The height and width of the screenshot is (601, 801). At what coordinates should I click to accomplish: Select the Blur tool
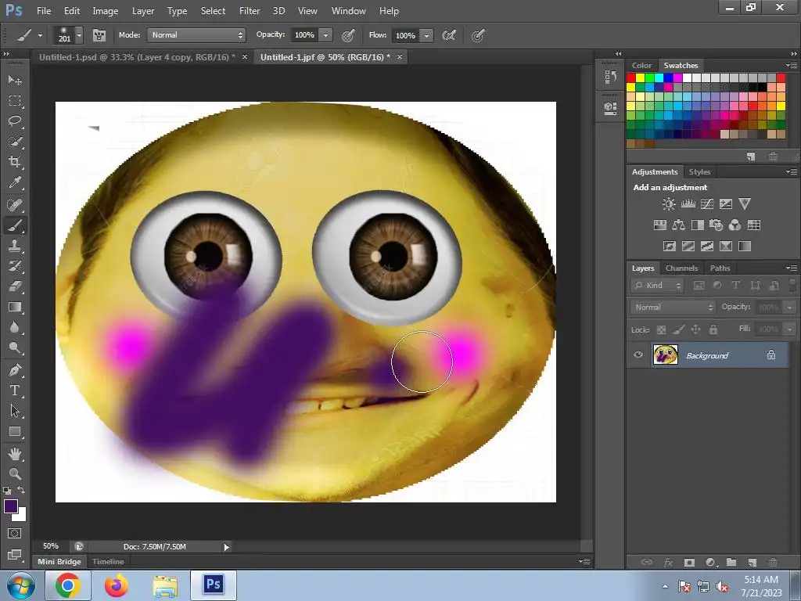pos(15,328)
